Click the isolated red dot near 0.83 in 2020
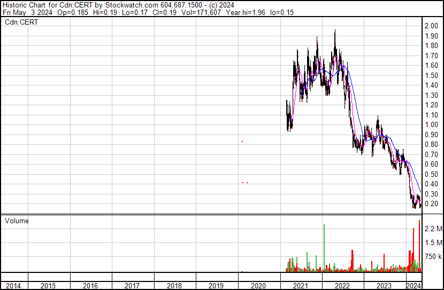 tap(242, 142)
